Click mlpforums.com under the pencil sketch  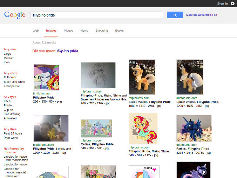(91, 91)
